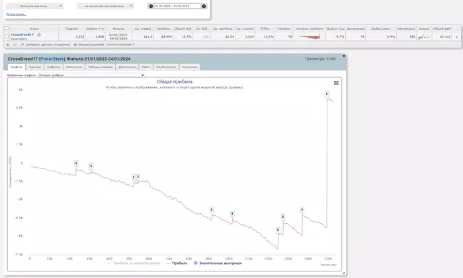Click the $ win marker near game 235
This screenshot has height=278, width=463.
(x=76, y=163)
